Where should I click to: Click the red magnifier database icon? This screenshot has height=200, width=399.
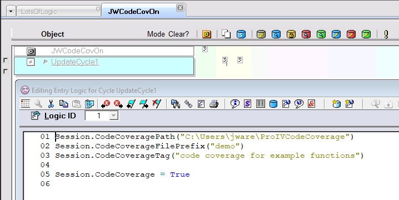pos(306,34)
